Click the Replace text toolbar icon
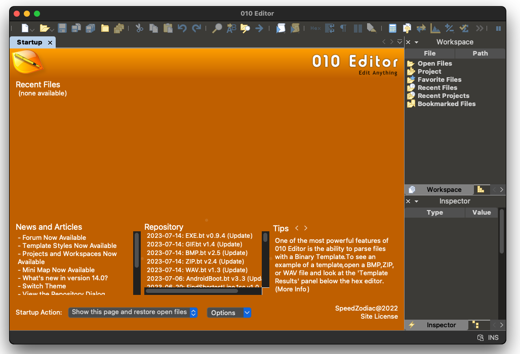Viewport: 520px width, 354px height. [x=231, y=28]
